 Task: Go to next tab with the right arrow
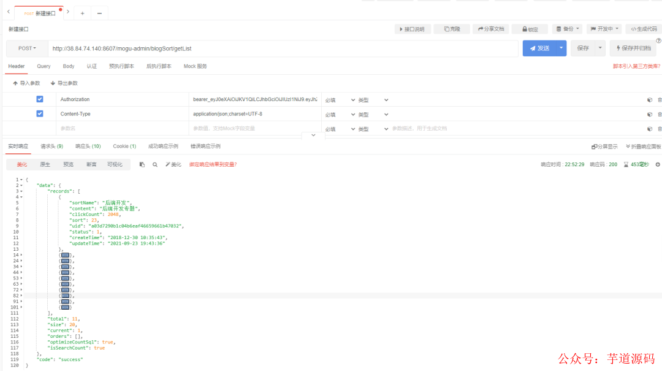coord(68,12)
